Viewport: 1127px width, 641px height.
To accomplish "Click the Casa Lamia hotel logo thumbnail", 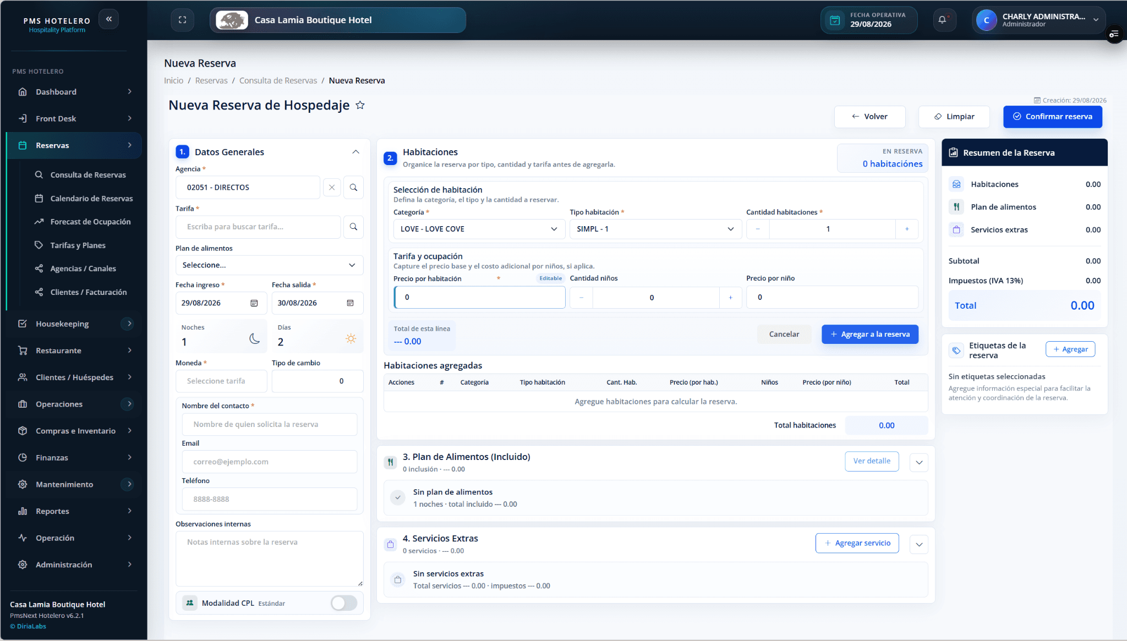I will 232,20.
